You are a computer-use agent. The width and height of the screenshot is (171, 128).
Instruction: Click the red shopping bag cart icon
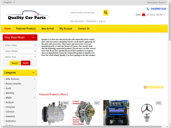click(144, 15)
